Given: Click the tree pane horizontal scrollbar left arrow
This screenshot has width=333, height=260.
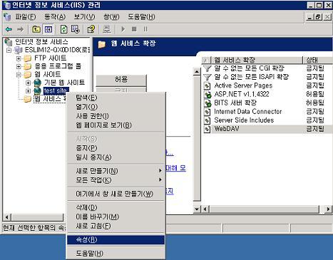Looking at the screenshot, I should click(x=6, y=217).
